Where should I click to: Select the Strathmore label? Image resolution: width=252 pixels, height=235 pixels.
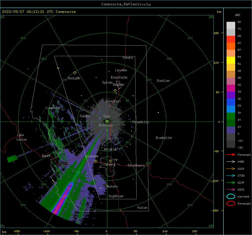pos(136,165)
